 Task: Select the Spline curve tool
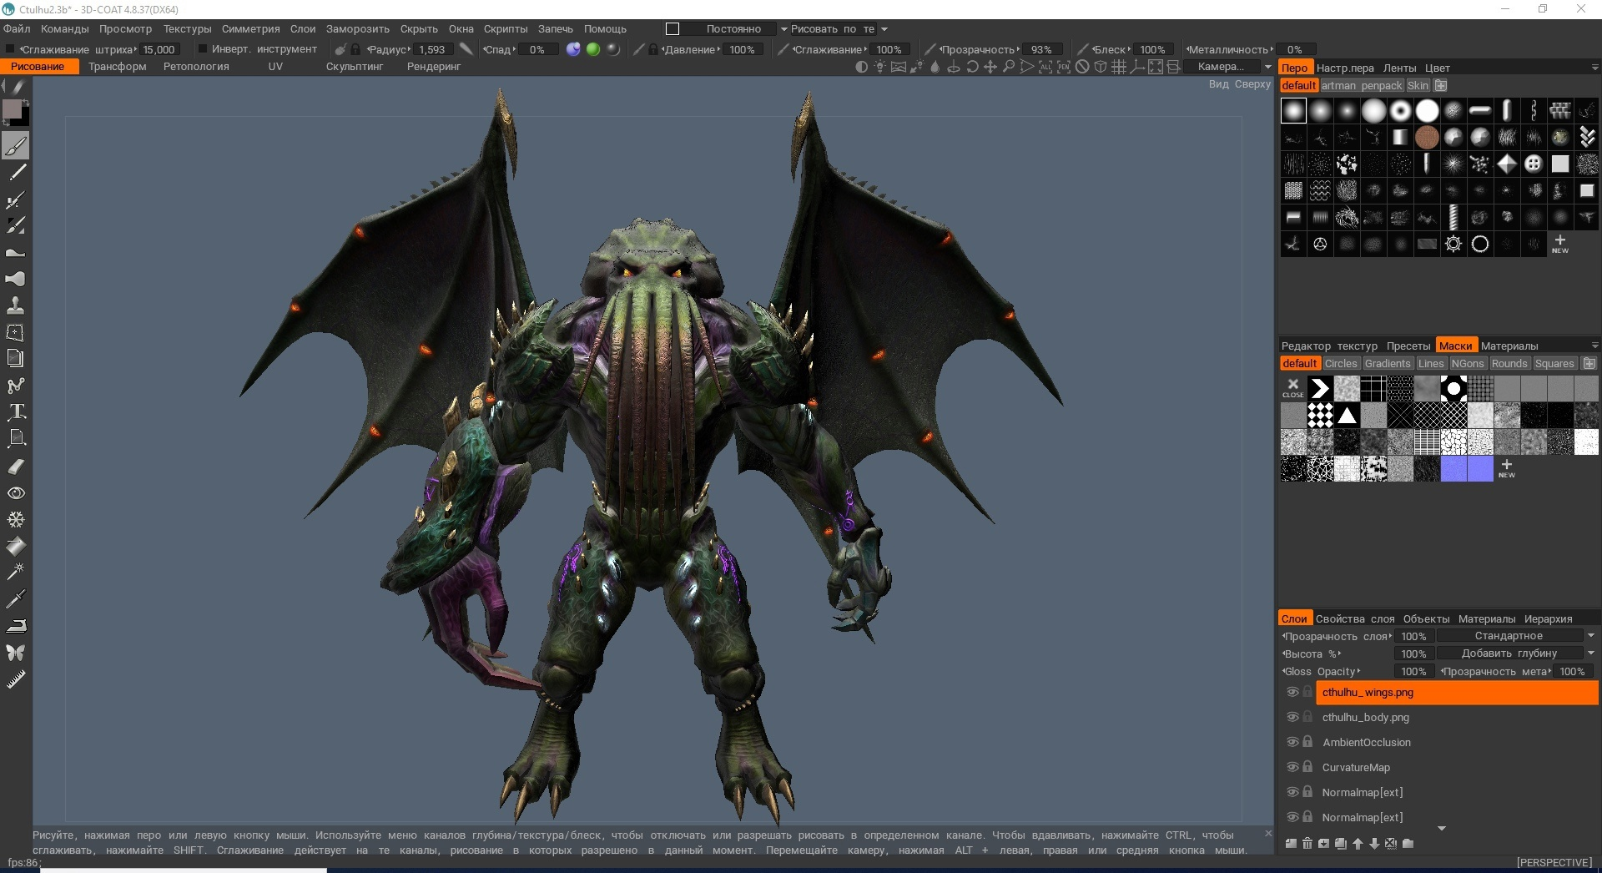click(x=16, y=385)
